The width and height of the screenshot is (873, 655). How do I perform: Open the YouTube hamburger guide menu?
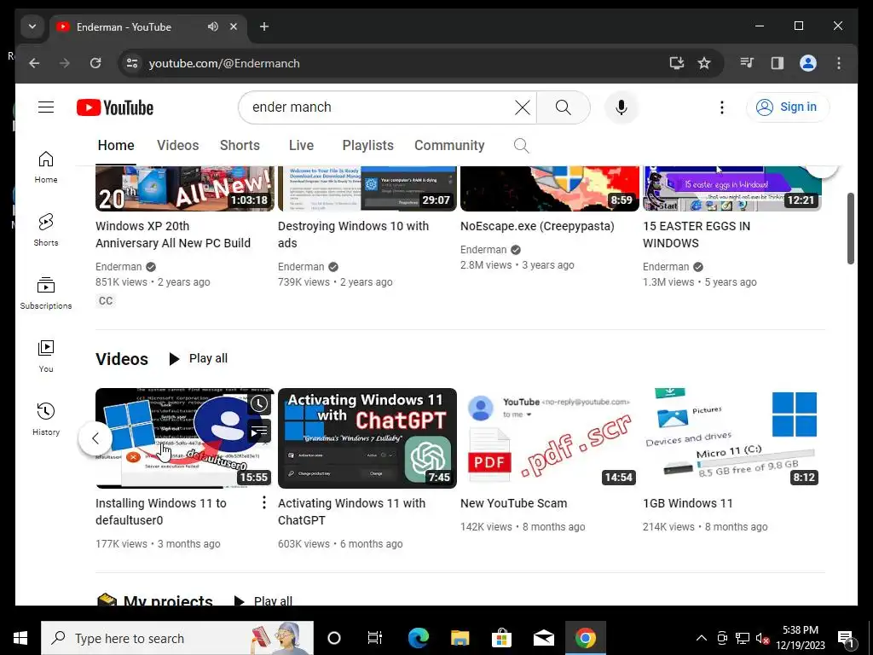click(x=46, y=107)
